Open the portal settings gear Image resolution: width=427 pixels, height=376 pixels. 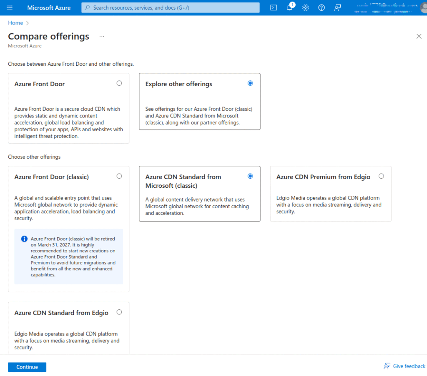pyautogui.click(x=306, y=7)
